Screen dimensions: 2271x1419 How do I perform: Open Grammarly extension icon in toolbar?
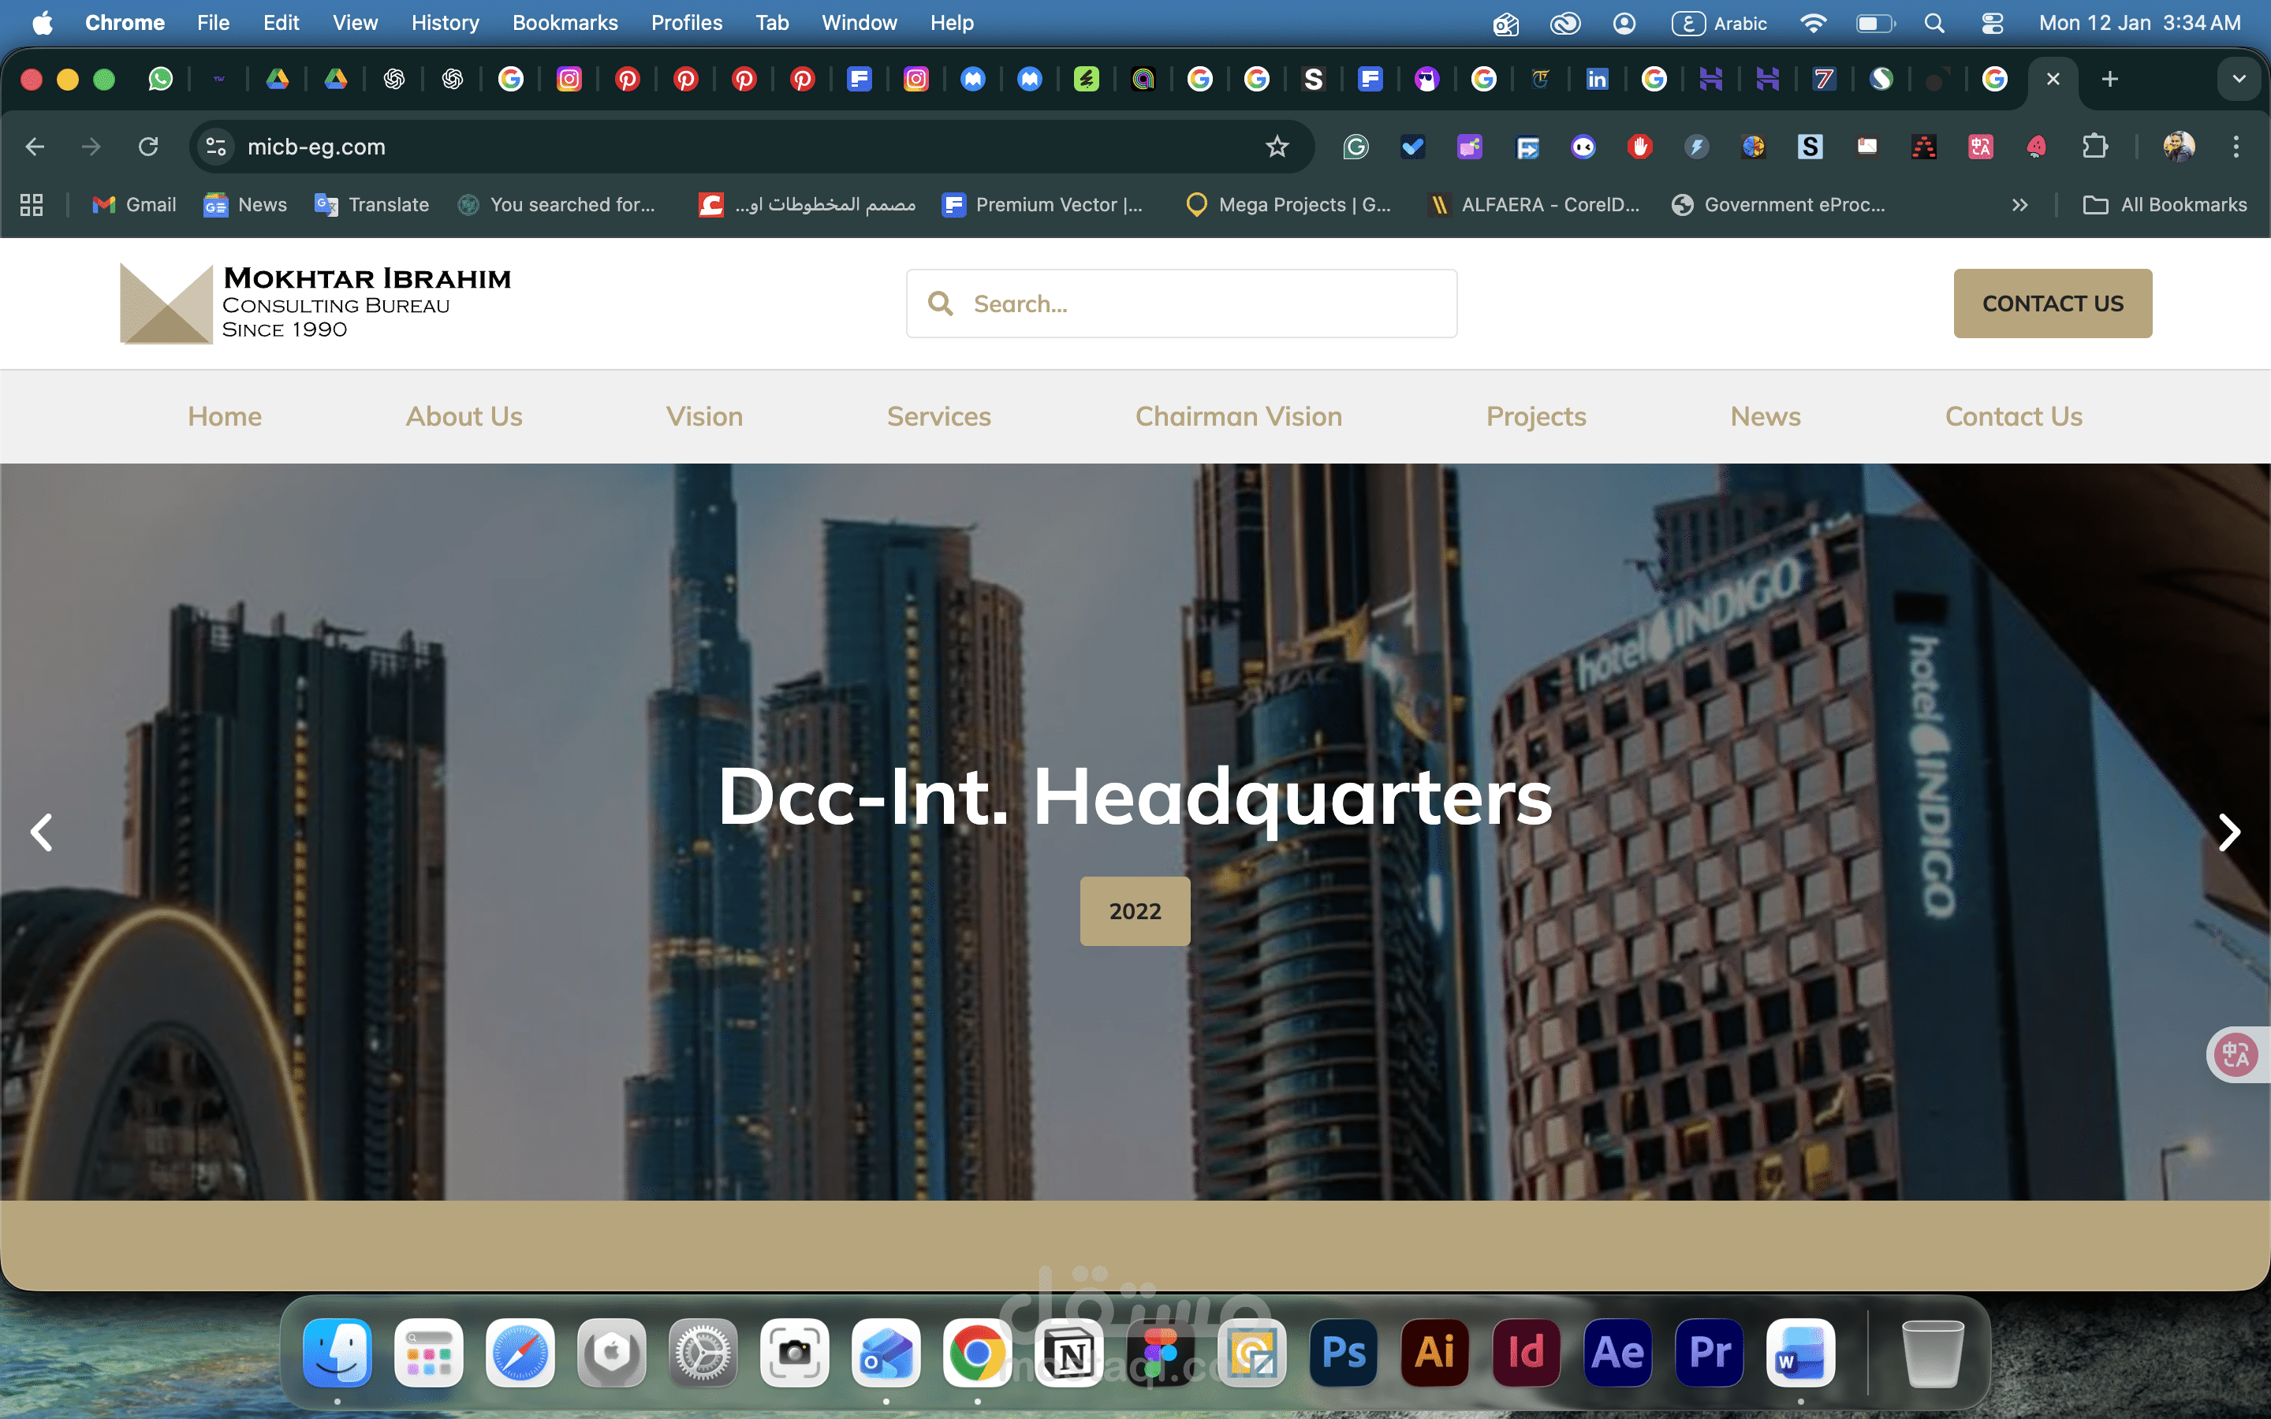[1355, 147]
